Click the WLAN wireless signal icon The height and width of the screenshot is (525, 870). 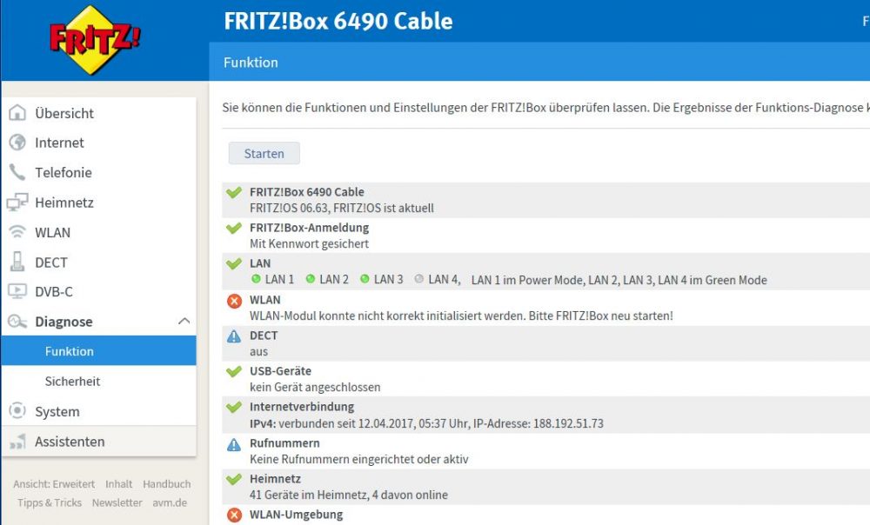tap(17, 232)
